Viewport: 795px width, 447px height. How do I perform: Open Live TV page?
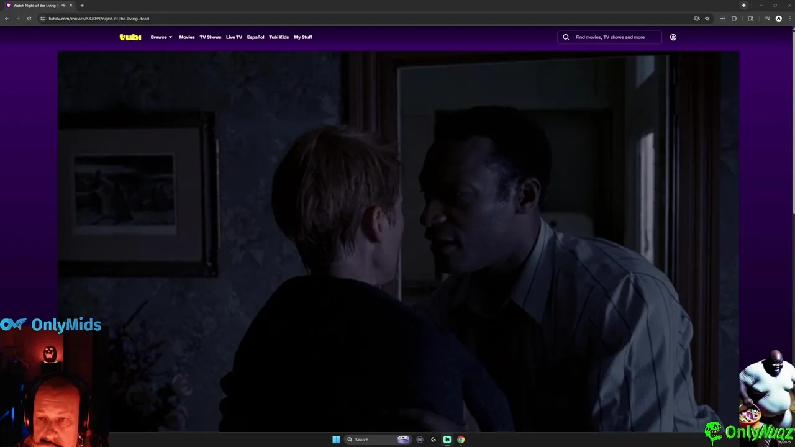point(234,37)
